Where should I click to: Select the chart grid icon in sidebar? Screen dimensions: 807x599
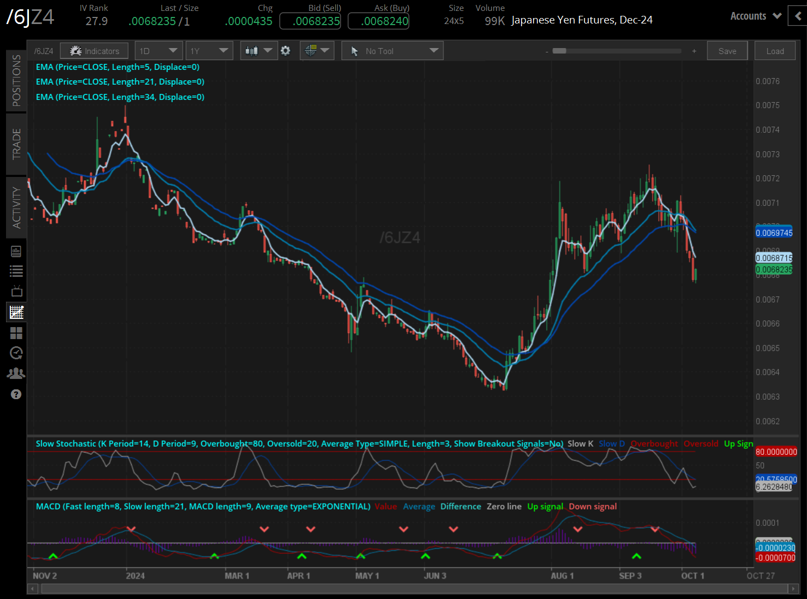(16, 312)
